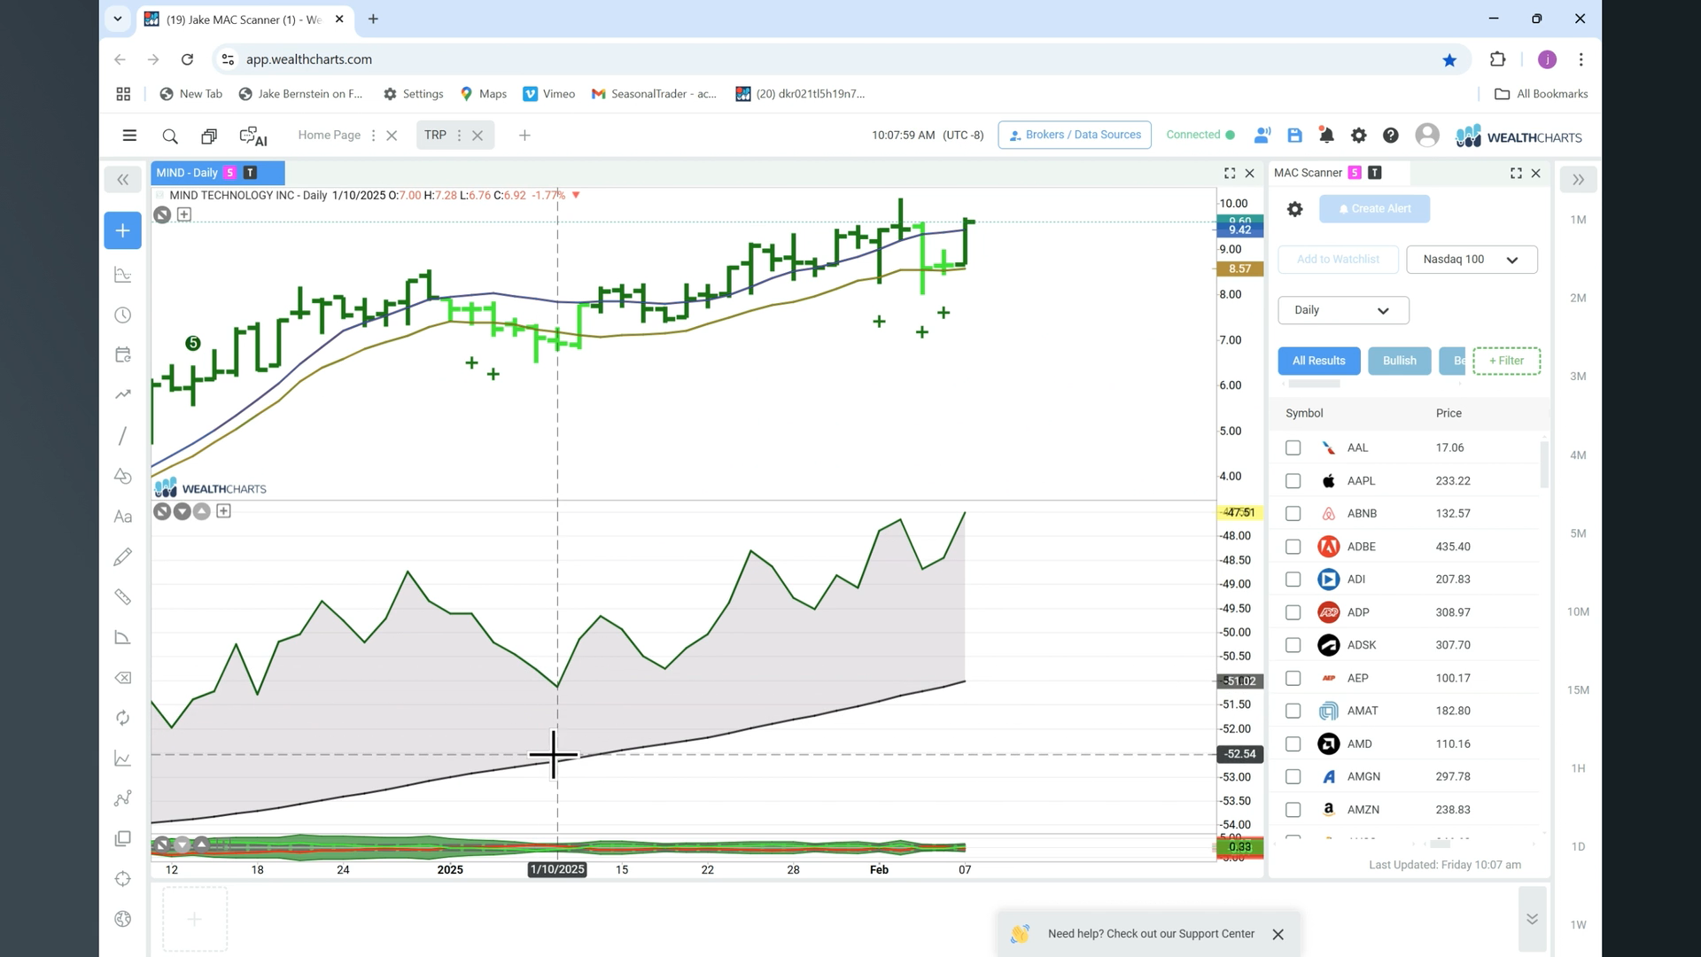Click the search magnifier icon
Image resolution: width=1701 pixels, height=957 pixels.
click(x=170, y=136)
